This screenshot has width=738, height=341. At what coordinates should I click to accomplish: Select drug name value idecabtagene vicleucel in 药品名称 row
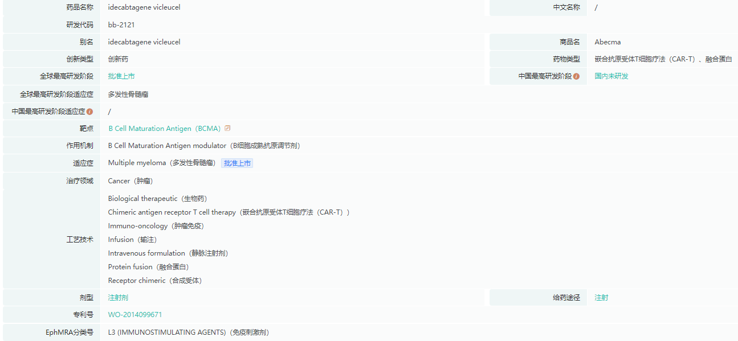pyautogui.click(x=144, y=7)
